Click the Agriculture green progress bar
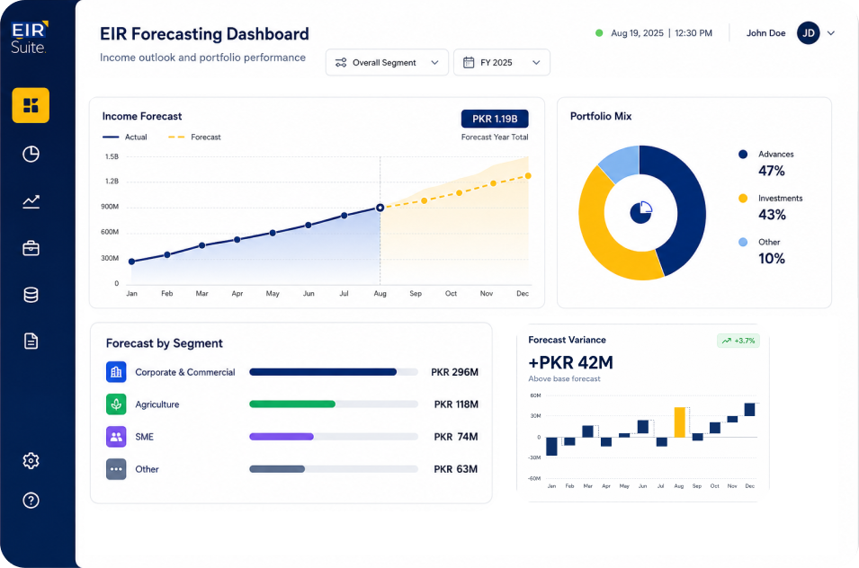The height and width of the screenshot is (568, 859). click(x=334, y=404)
